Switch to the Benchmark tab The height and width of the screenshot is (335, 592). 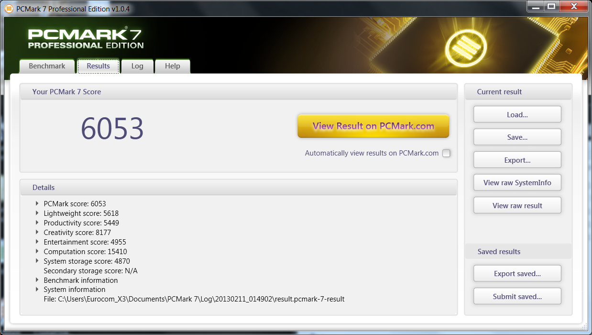47,66
